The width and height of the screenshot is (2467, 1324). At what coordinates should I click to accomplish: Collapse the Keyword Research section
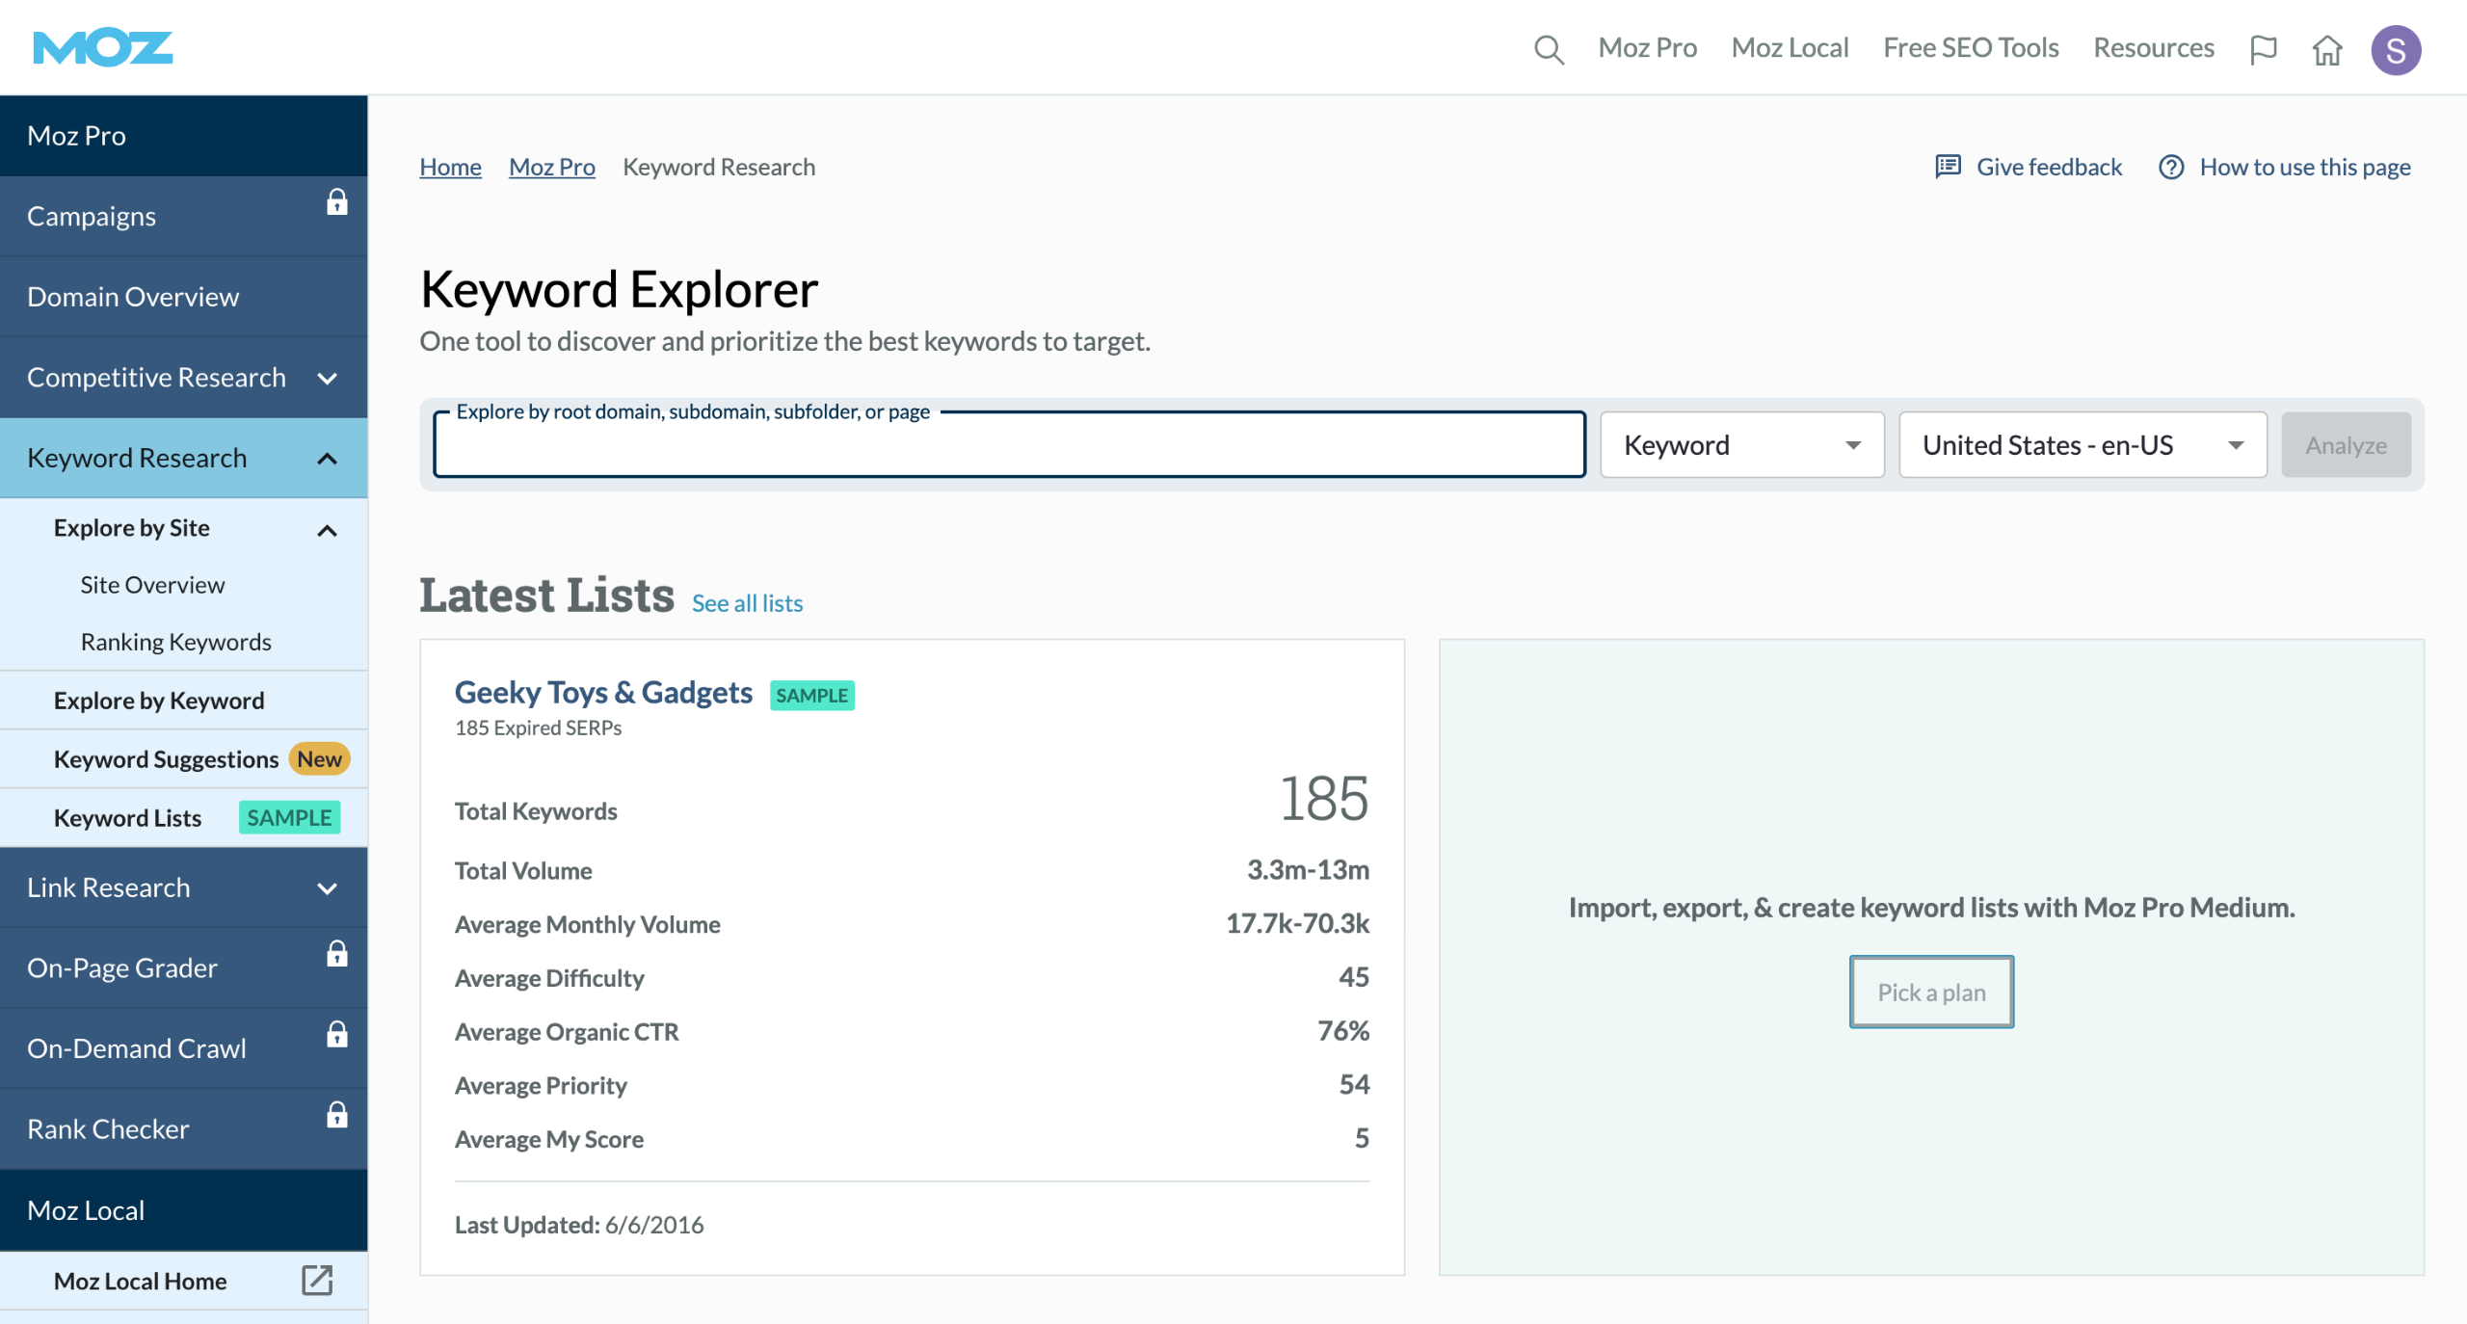pyautogui.click(x=328, y=459)
